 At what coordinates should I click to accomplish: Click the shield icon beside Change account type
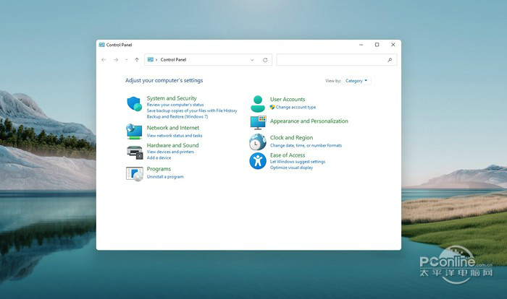pyautogui.click(x=272, y=107)
